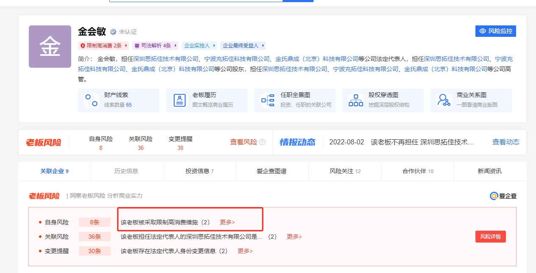The height and width of the screenshot is (273, 536).
Task: Click the 风险监控 eye button
Action: (x=495, y=31)
